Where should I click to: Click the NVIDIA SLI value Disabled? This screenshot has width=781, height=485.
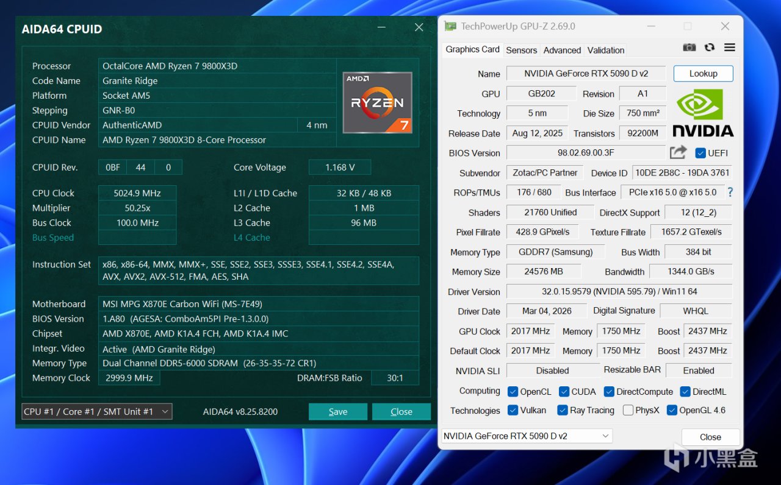(x=553, y=370)
